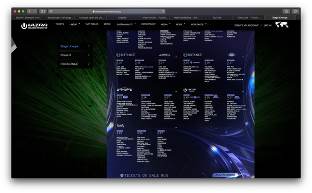
Task: Switch to the Shopify tab
Action: point(122,18)
